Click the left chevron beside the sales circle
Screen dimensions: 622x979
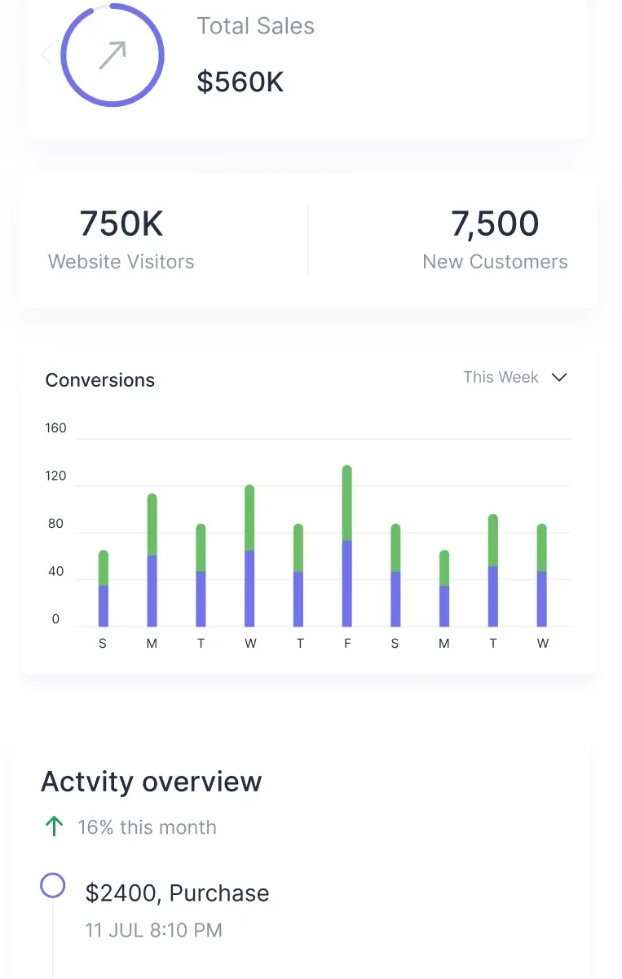pyautogui.click(x=46, y=55)
